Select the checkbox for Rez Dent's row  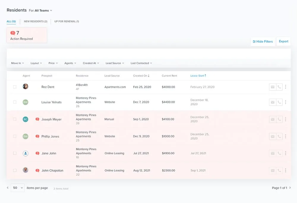(x=15, y=87)
